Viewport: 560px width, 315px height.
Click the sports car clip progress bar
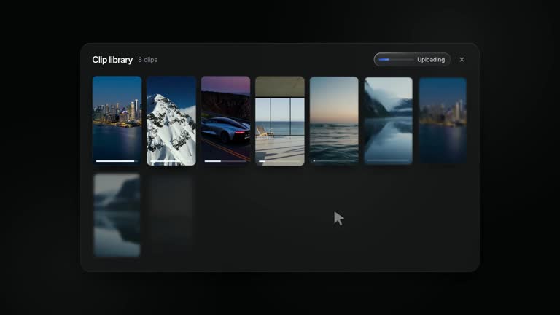(x=225, y=161)
